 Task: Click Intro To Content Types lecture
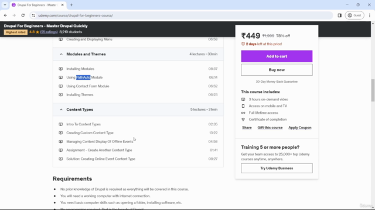click(x=83, y=124)
